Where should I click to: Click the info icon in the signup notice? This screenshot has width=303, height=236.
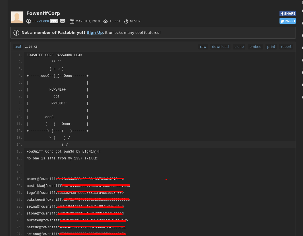[16, 33]
